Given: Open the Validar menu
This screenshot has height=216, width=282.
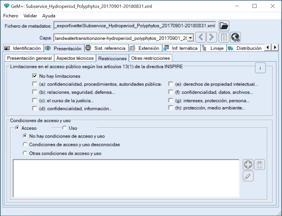Looking at the screenshot, I should click(x=30, y=16).
